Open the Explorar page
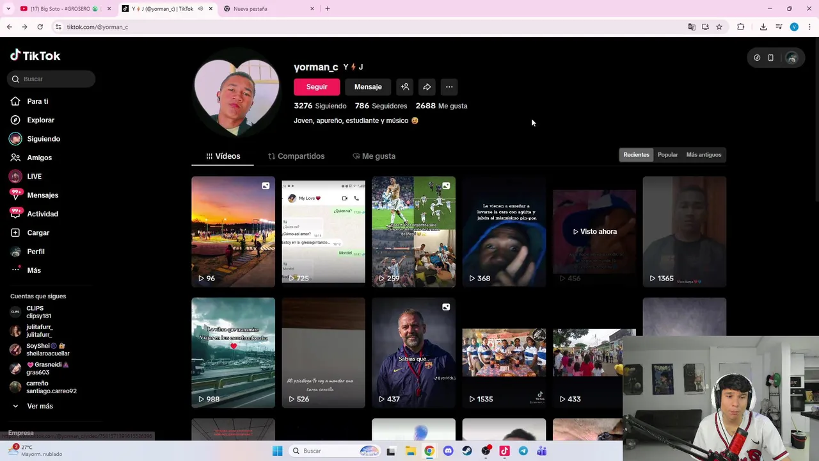This screenshot has width=819, height=461. pos(33,120)
